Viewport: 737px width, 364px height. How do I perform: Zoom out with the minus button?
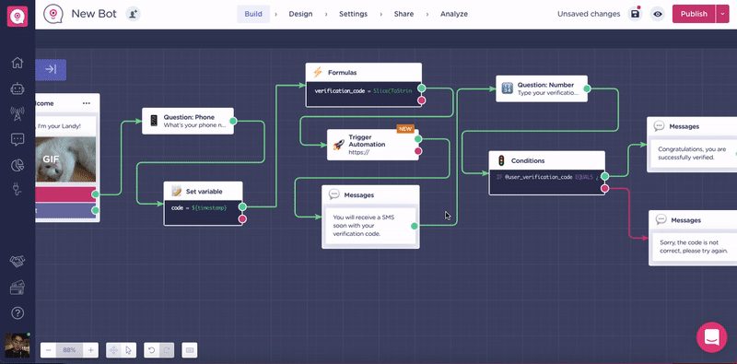click(49, 350)
